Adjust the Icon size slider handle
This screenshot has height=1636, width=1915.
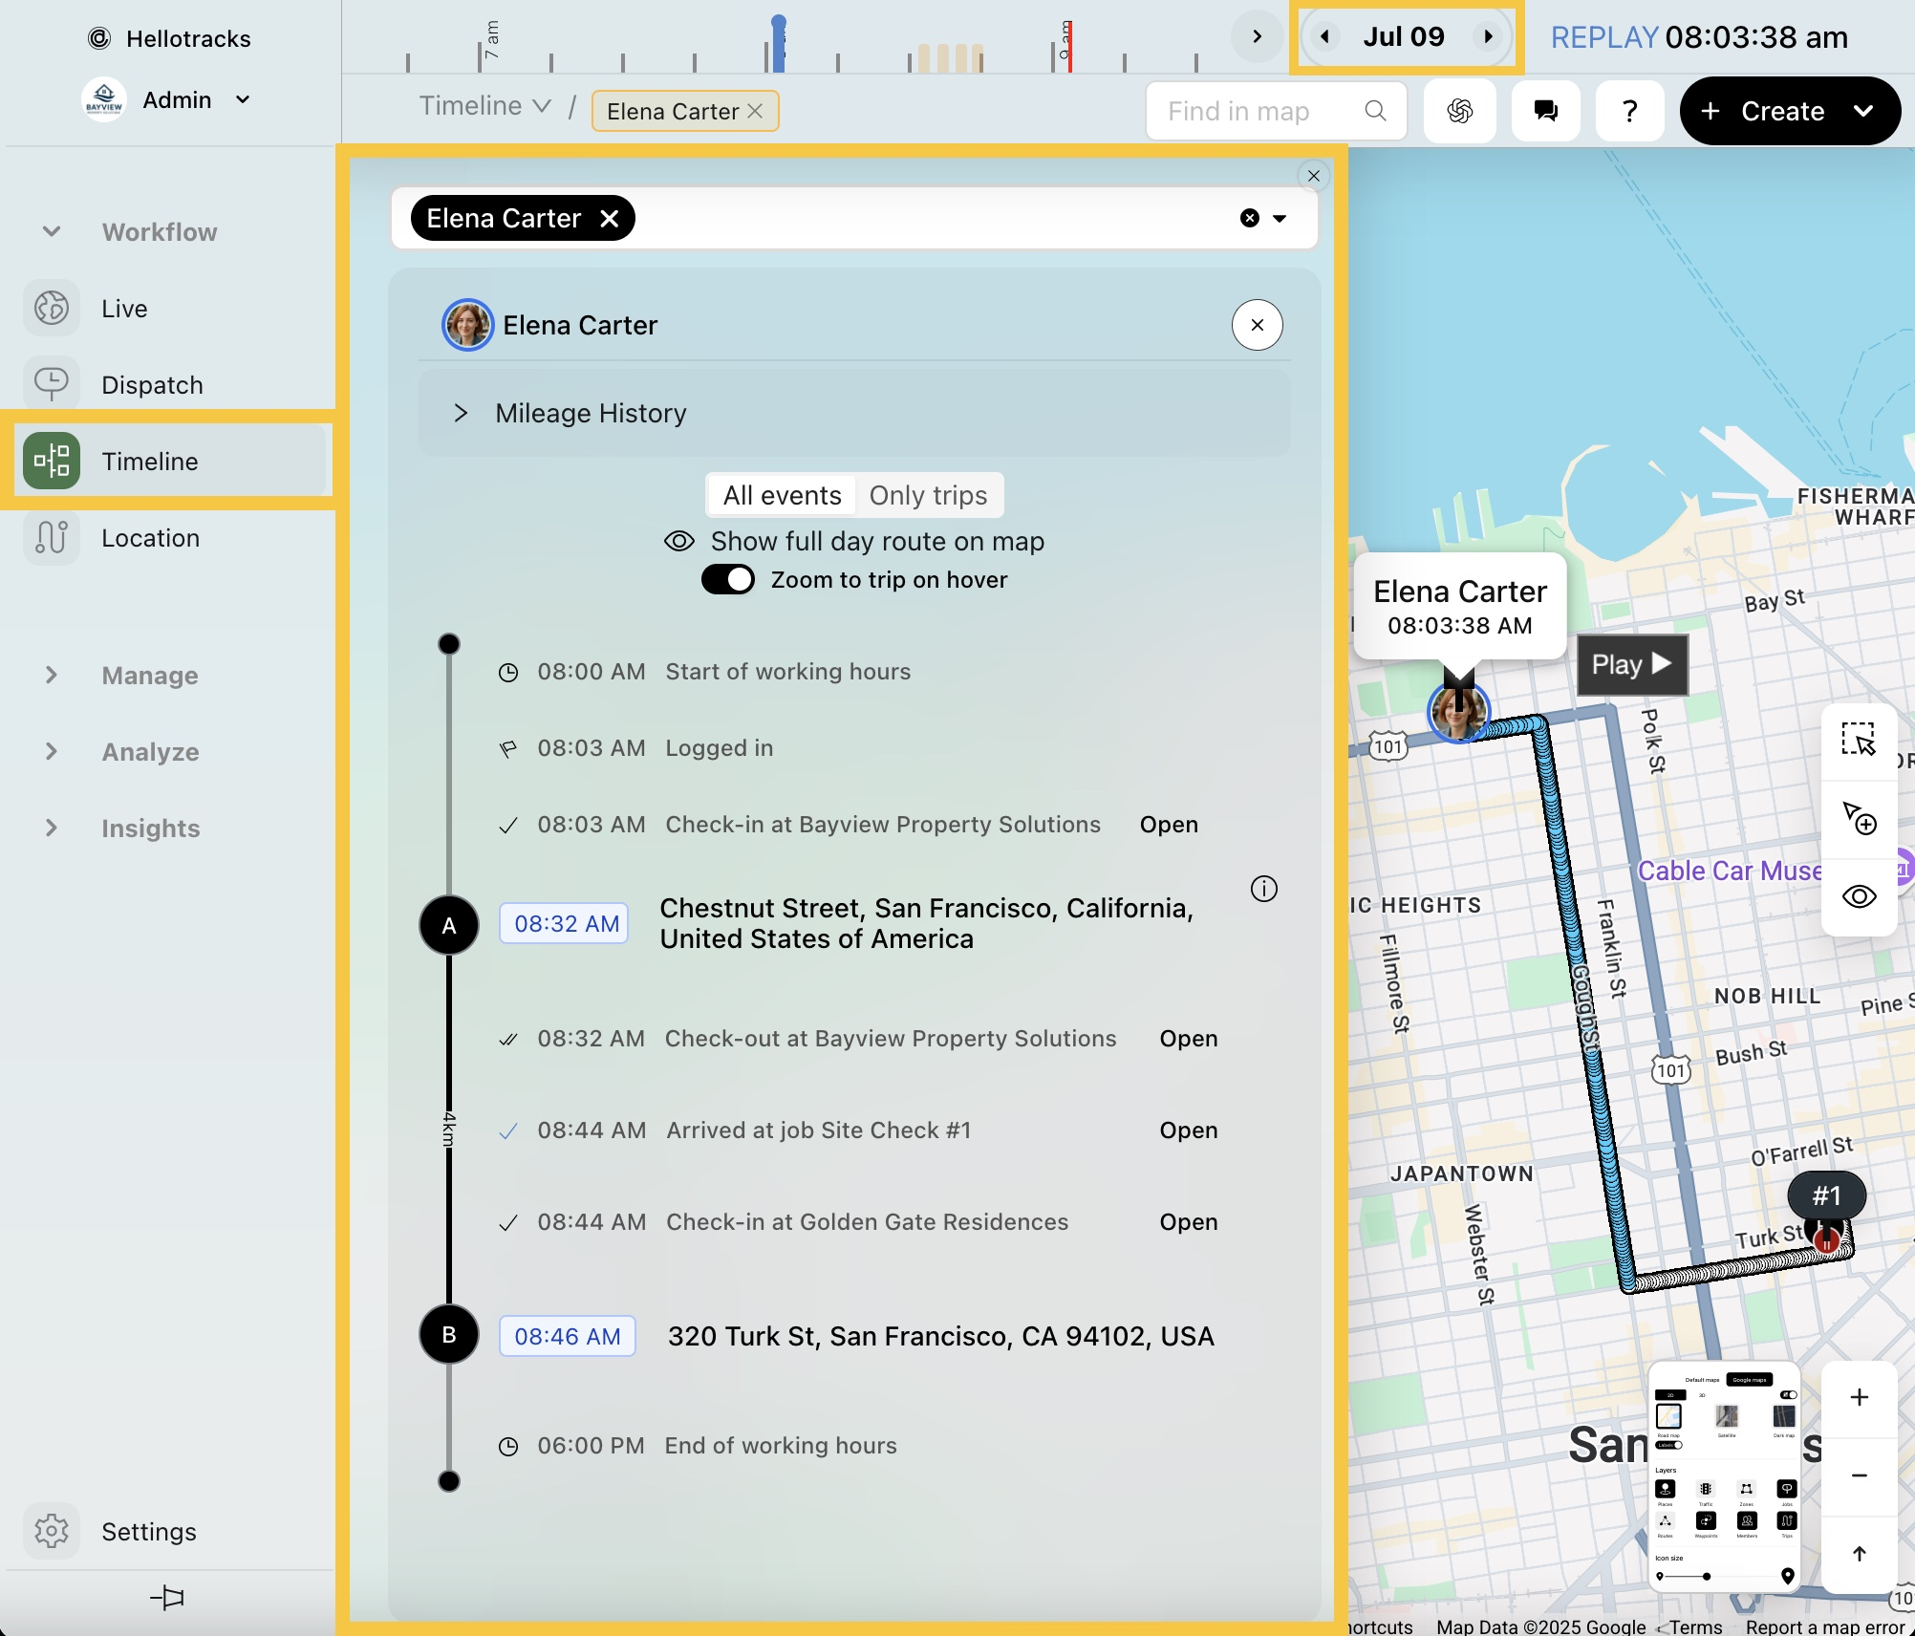pyautogui.click(x=1707, y=1577)
